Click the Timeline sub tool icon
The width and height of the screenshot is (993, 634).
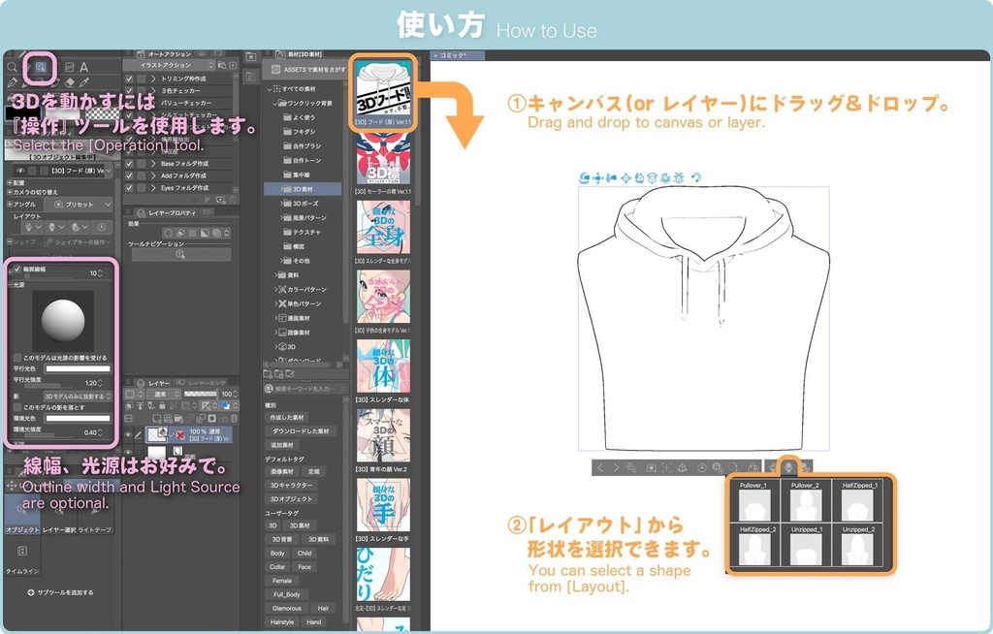click(x=22, y=552)
